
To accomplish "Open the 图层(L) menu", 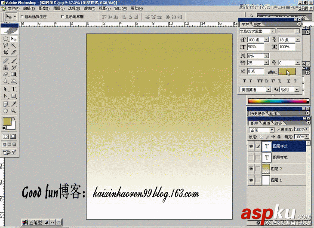I will click(x=59, y=9).
